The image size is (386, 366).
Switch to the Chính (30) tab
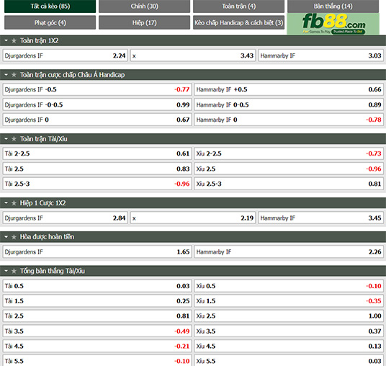(x=144, y=6)
